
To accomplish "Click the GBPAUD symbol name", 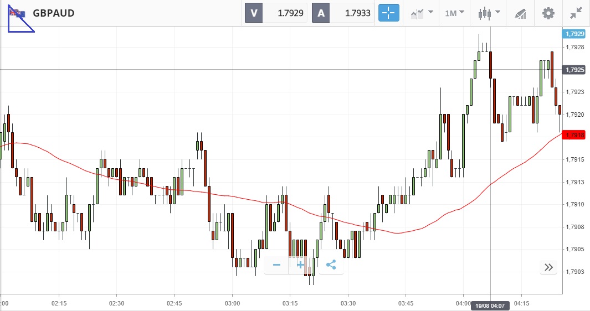I will point(54,13).
